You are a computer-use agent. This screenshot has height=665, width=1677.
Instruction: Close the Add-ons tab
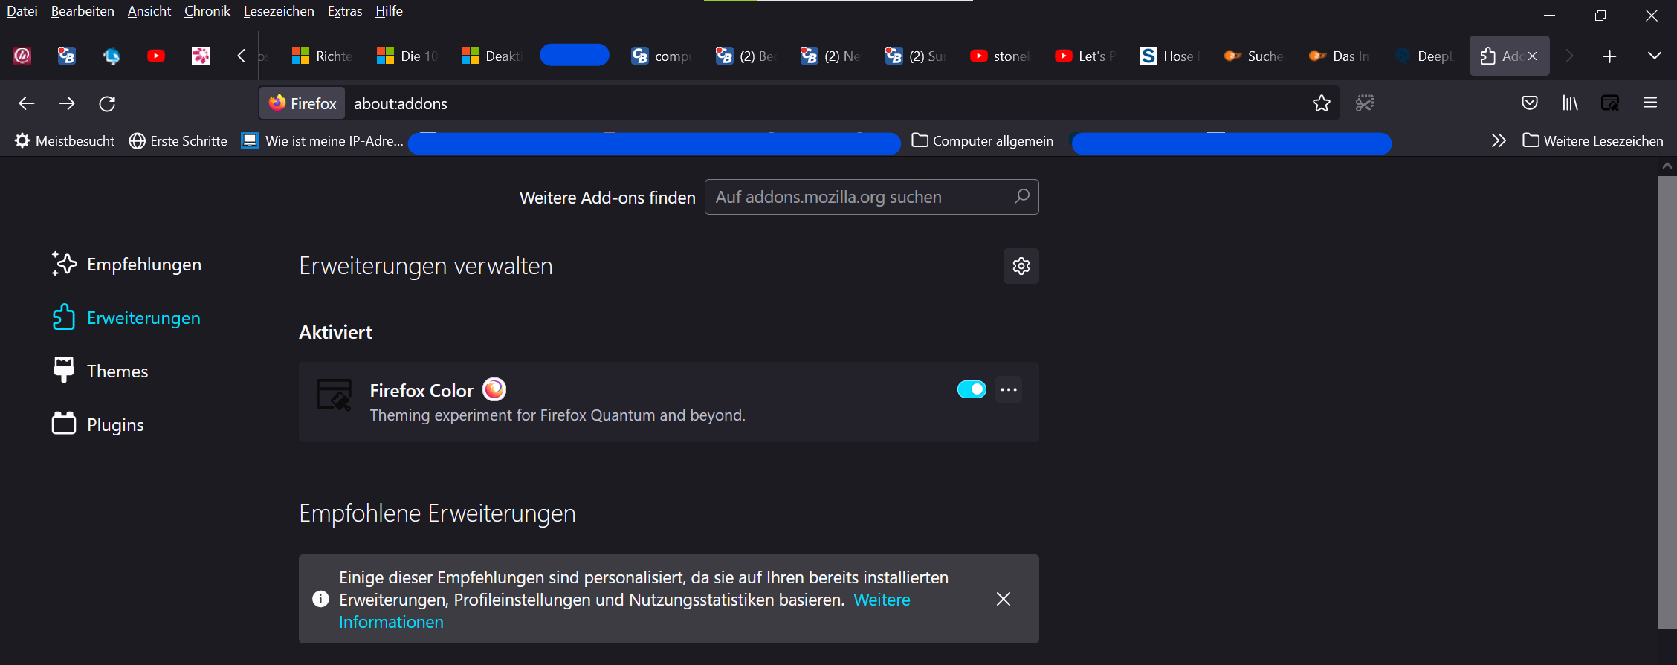1532,56
